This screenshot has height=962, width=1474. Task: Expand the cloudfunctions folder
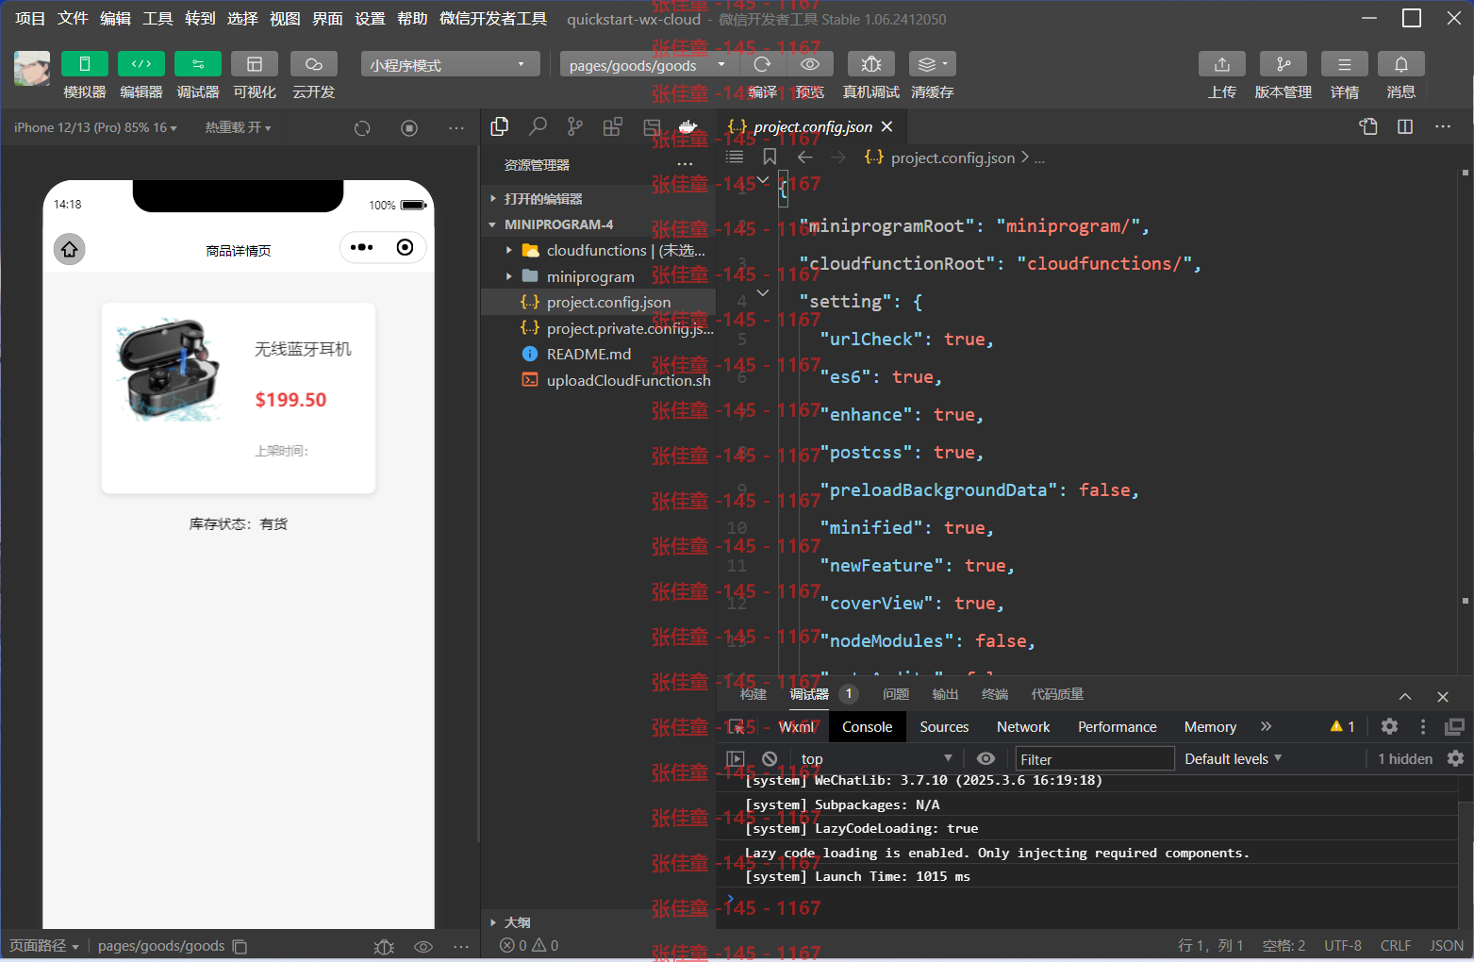coord(509,251)
